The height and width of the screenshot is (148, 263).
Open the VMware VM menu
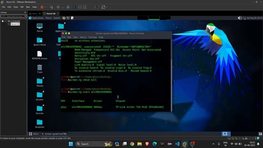point(22,7)
